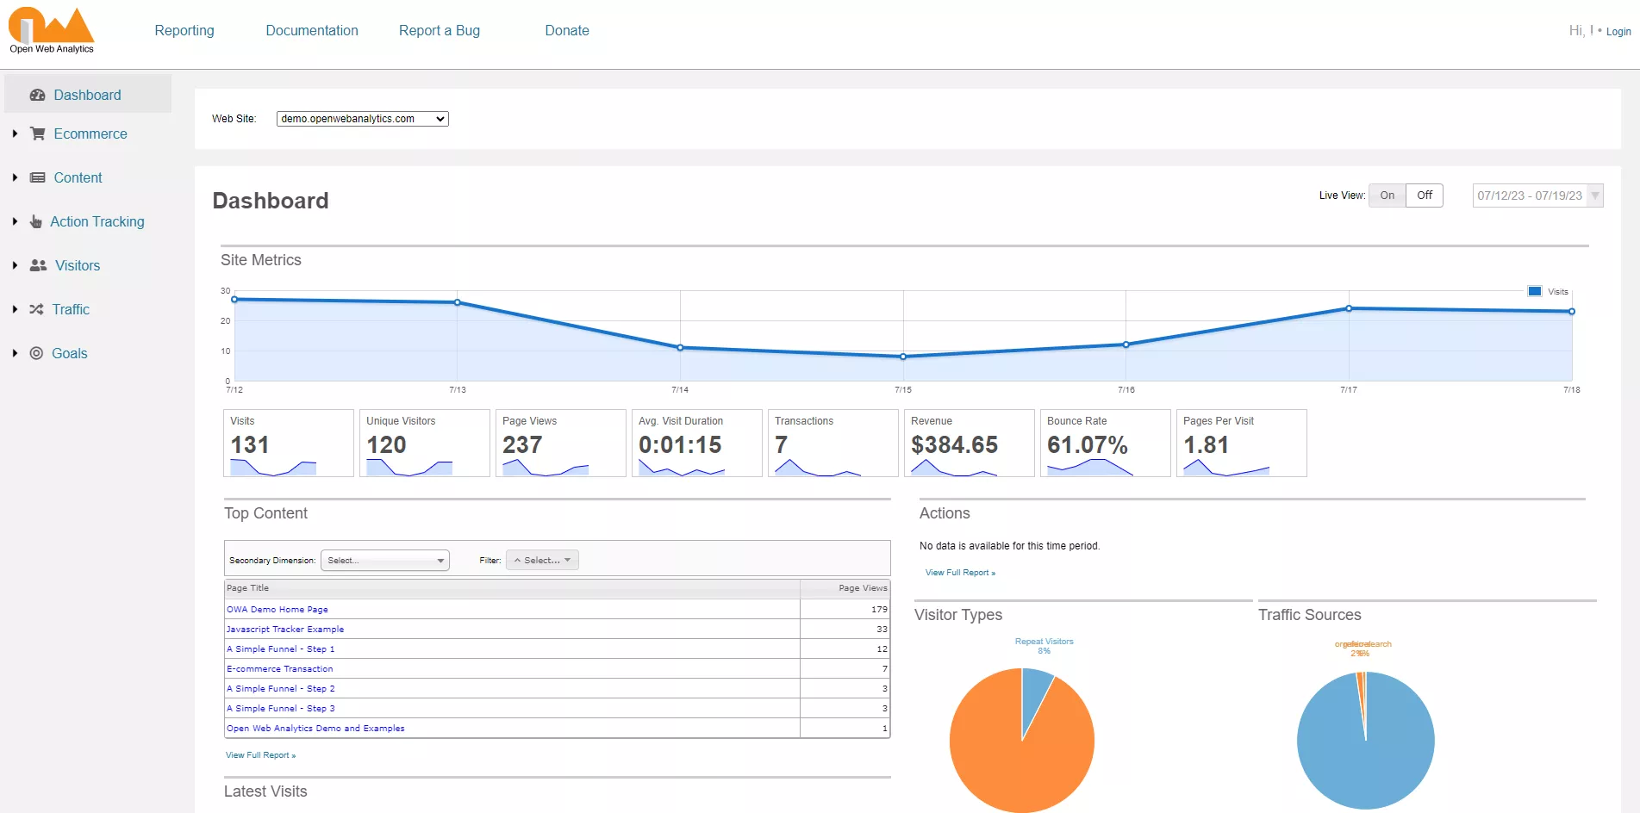Click the Unique Visitors box showing 120
This screenshot has width=1640, height=813.
[x=425, y=443]
